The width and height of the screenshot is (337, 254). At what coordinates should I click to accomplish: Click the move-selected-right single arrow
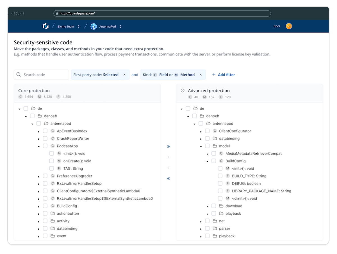tap(168, 157)
